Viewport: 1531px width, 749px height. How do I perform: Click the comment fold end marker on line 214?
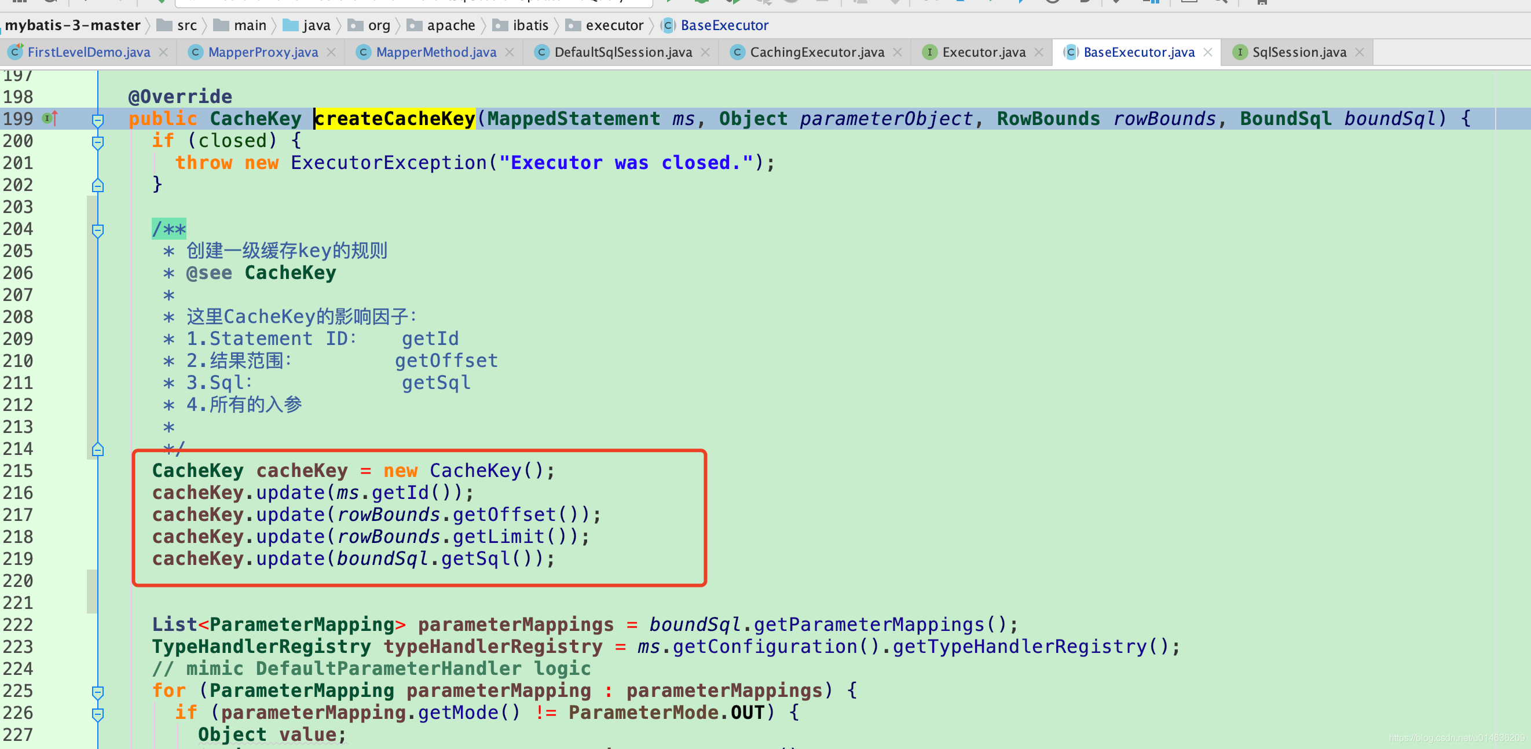click(x=98, y=450)
